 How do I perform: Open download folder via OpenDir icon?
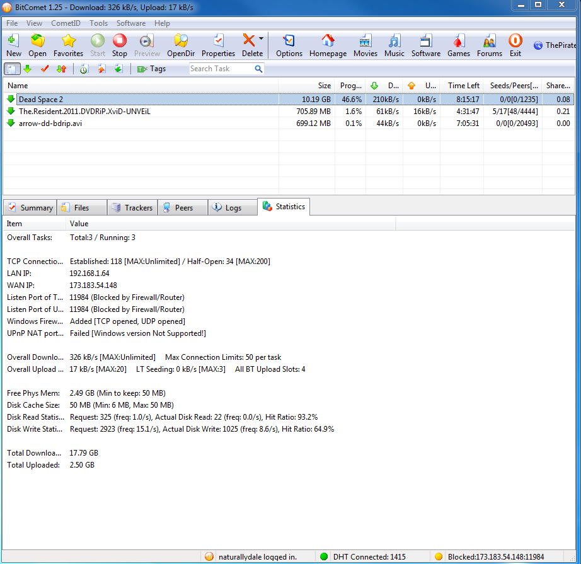click(181, 41)
